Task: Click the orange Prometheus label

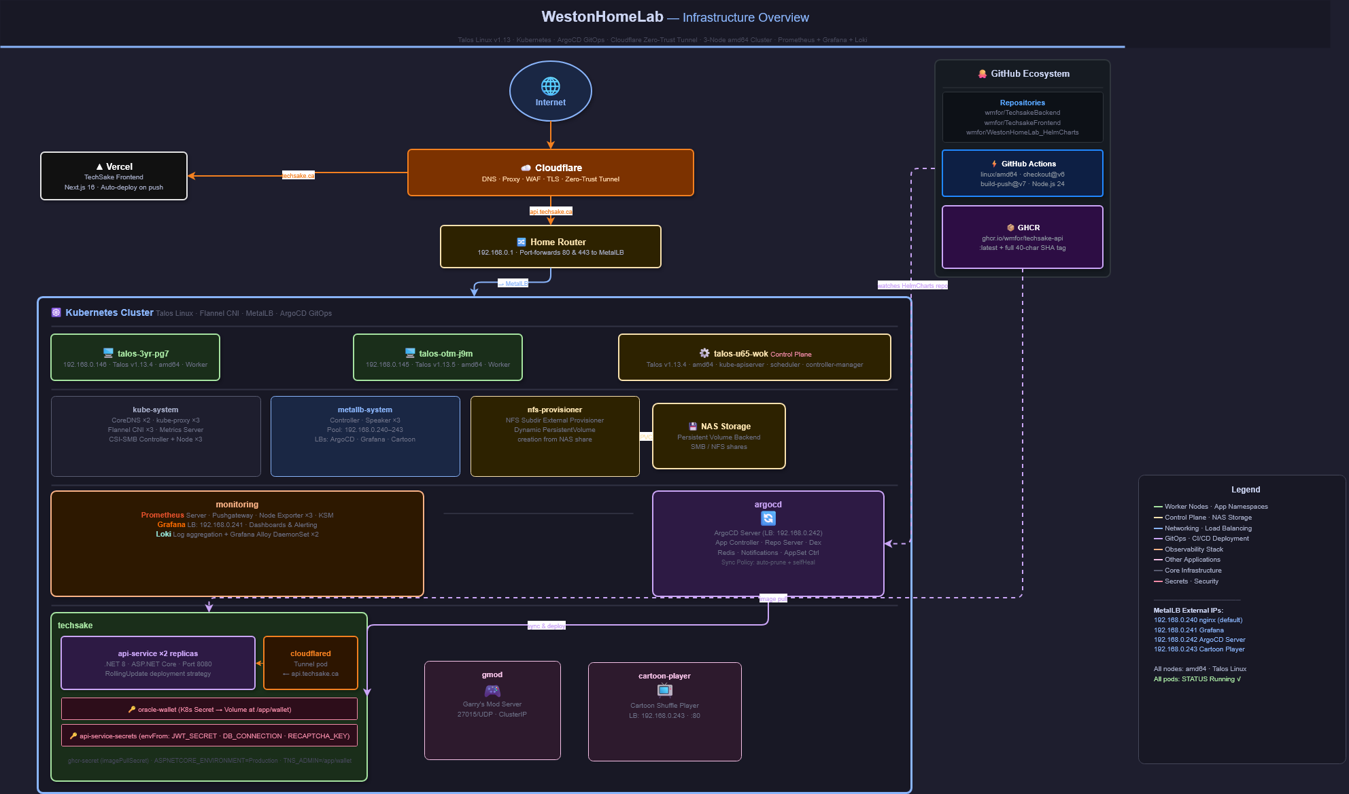Action: click(x=163, y=515)
